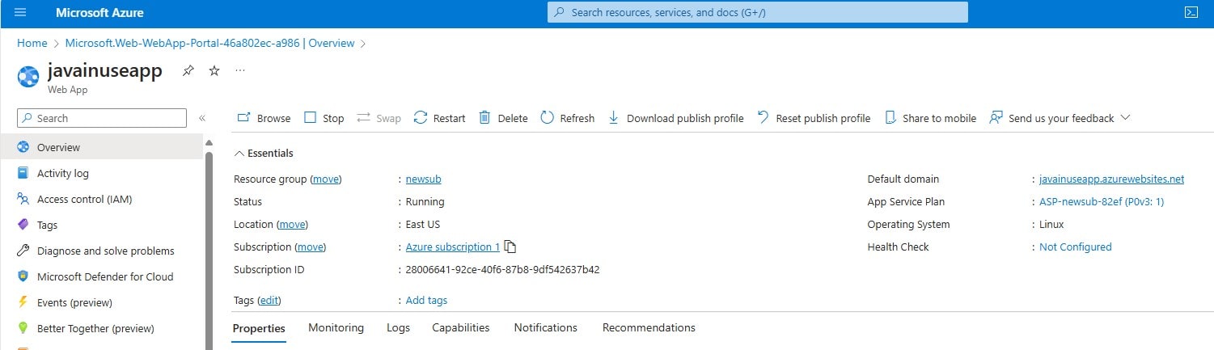The image size is (1214, 350).
Task: Open Cloud Shell from the top bar
Action: 1191,12
